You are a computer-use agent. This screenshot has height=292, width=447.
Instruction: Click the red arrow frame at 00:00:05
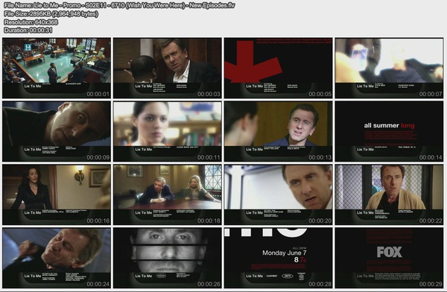278,68
